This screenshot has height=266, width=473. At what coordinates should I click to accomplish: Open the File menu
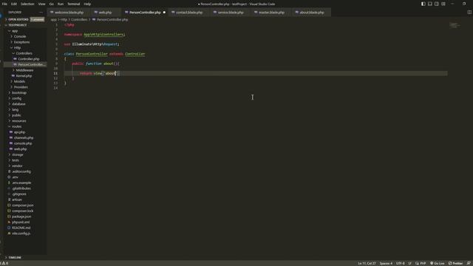4,4
